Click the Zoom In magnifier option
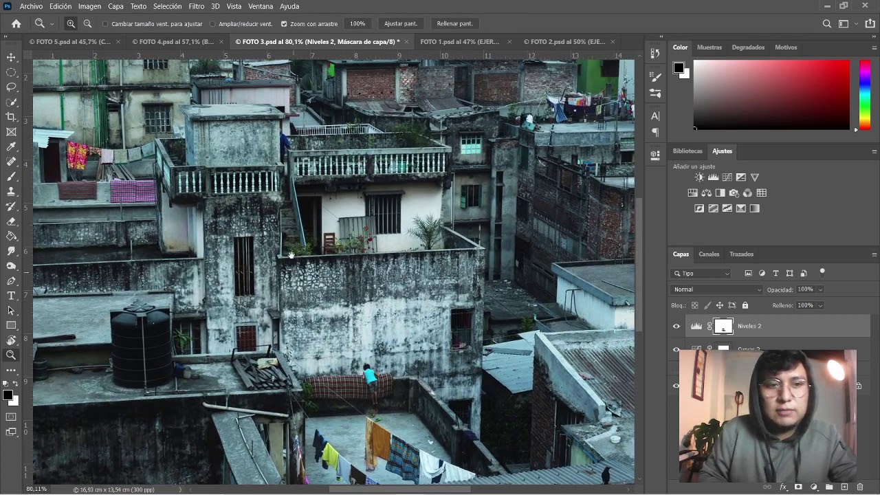This screenshot has width=880, height=495. [71, 23]
